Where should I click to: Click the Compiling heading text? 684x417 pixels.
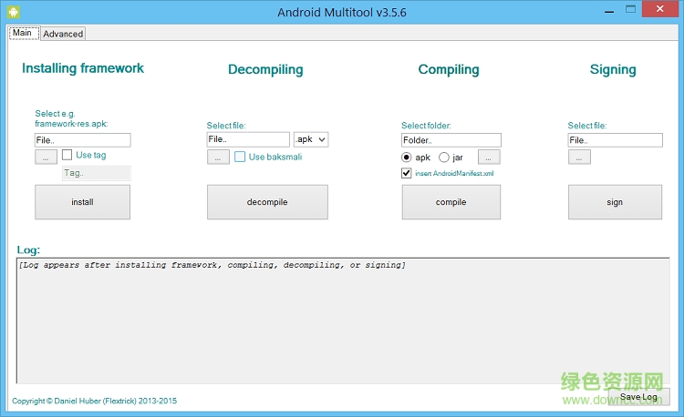(x=449, y=69)
